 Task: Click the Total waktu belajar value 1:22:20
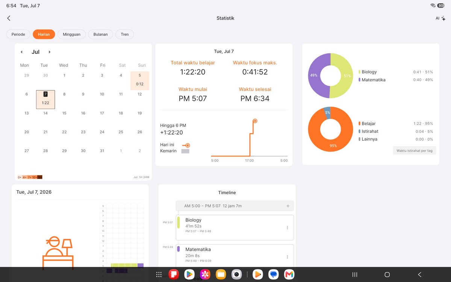click(193, 72)
